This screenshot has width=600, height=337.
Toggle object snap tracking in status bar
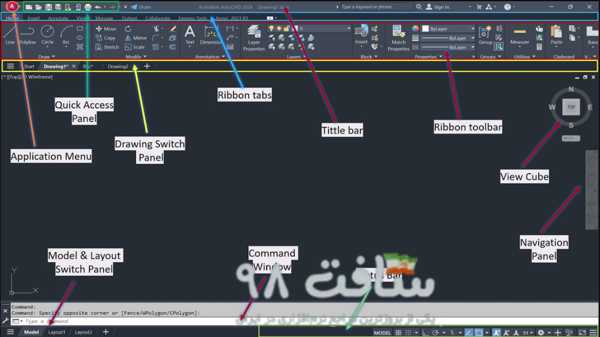469,332
